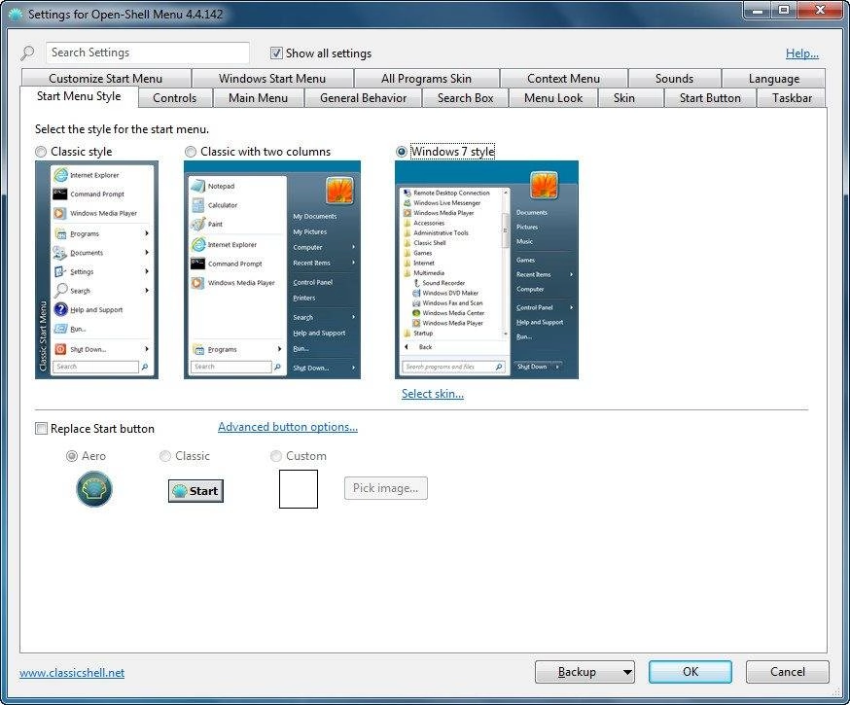
Task: Select the Windows 7 style radio button
Action: pos(401,152)
